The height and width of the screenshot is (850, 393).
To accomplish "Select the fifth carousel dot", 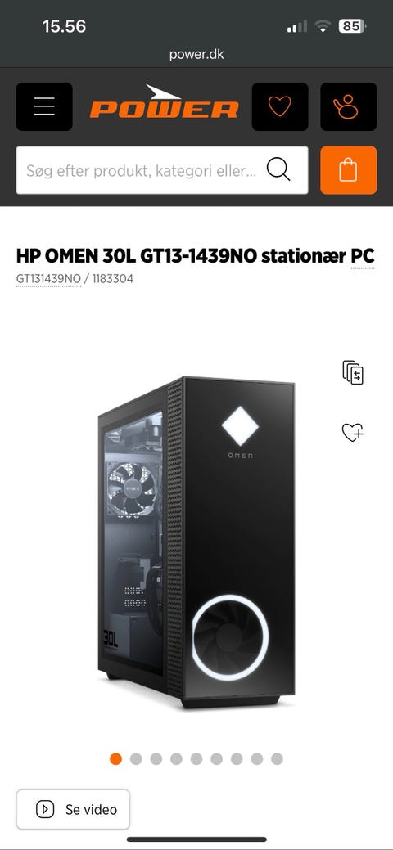I will pyautogui.click(x=196, y=759).
